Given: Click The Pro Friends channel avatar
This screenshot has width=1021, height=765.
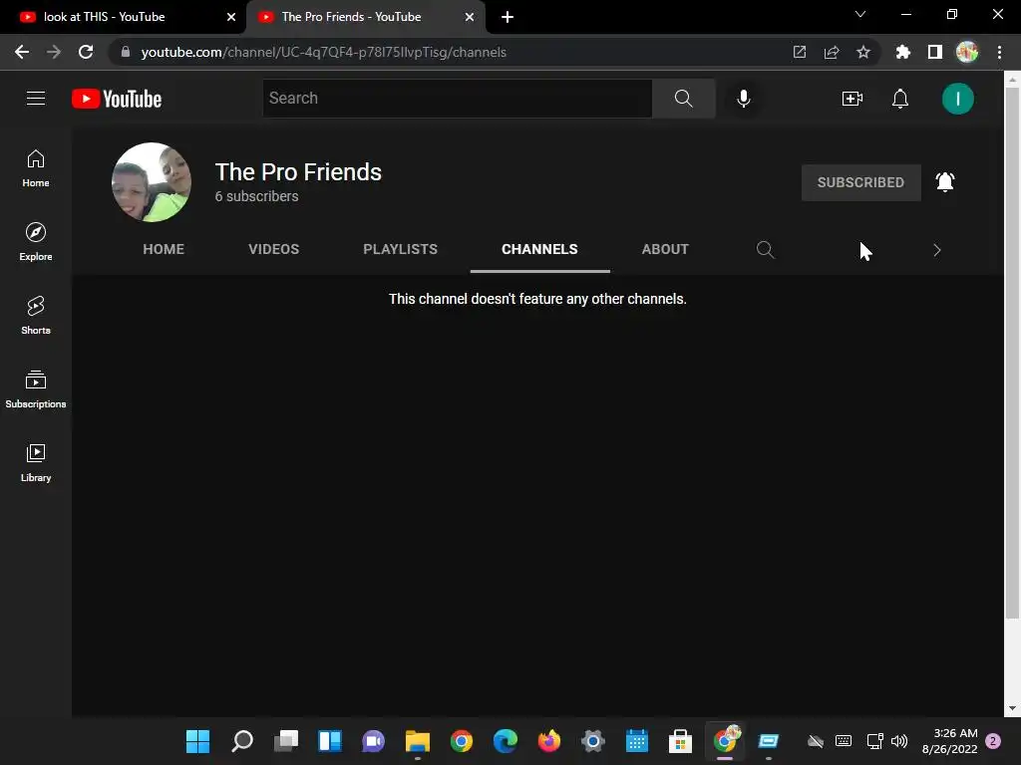Looking at the screenshot, I should (x=152, y=182).
